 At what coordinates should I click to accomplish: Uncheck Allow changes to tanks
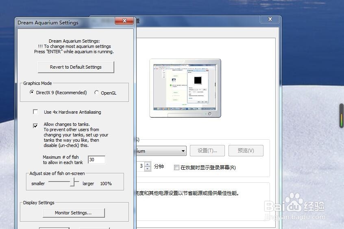[x=35, y=126]
